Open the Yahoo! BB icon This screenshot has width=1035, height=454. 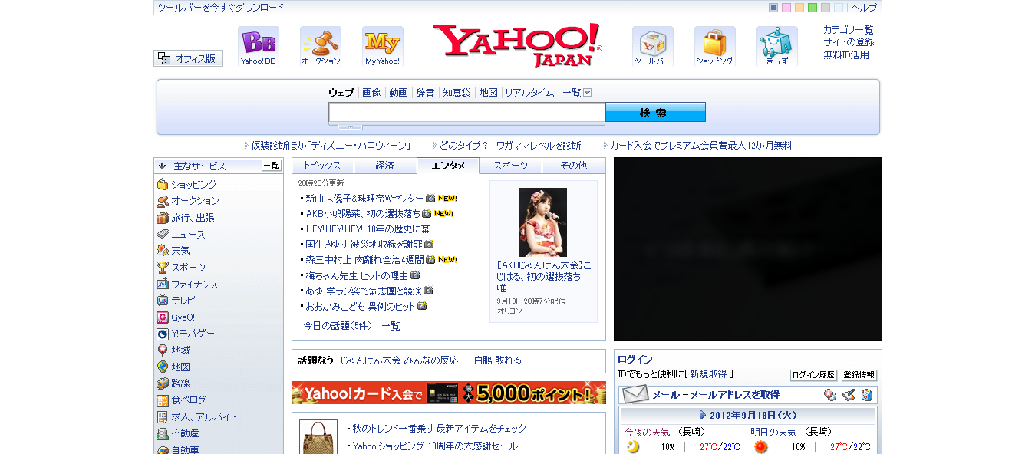(259, 47)
